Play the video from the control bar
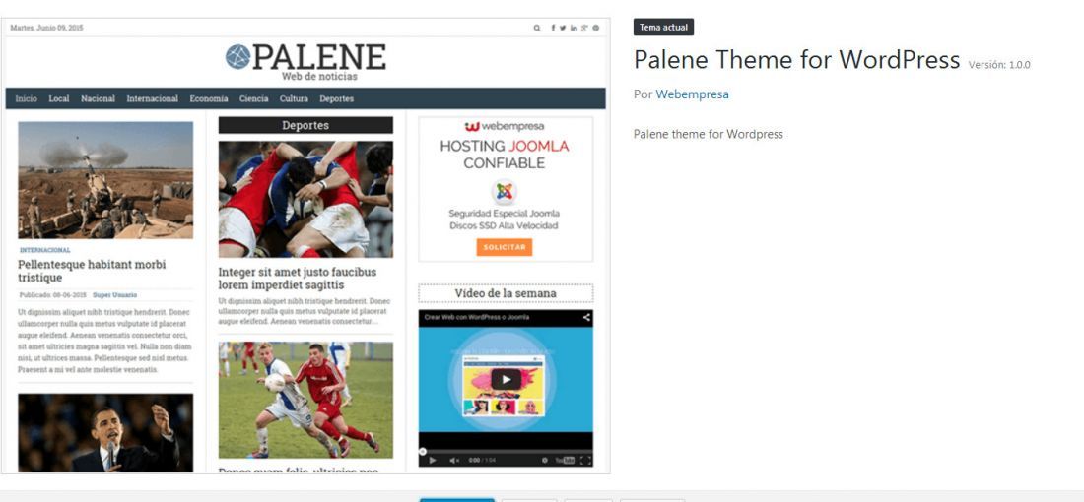Image resolution: width=1084 pixels, height=502 pixels. [x=433, y=460]
